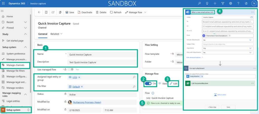Remove USSI from assigned legal entity
The image size is (259, 114).
tap(79, 77)
